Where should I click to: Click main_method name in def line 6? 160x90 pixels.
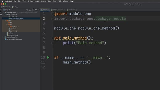tap(75, 38)
